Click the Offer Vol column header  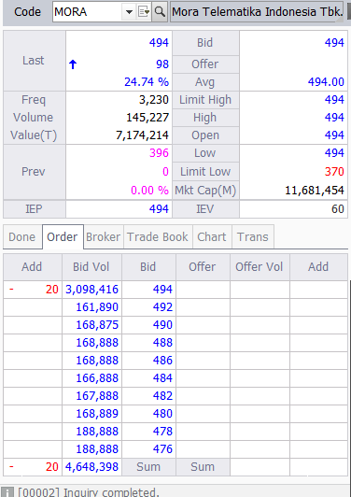pos(260,266)
